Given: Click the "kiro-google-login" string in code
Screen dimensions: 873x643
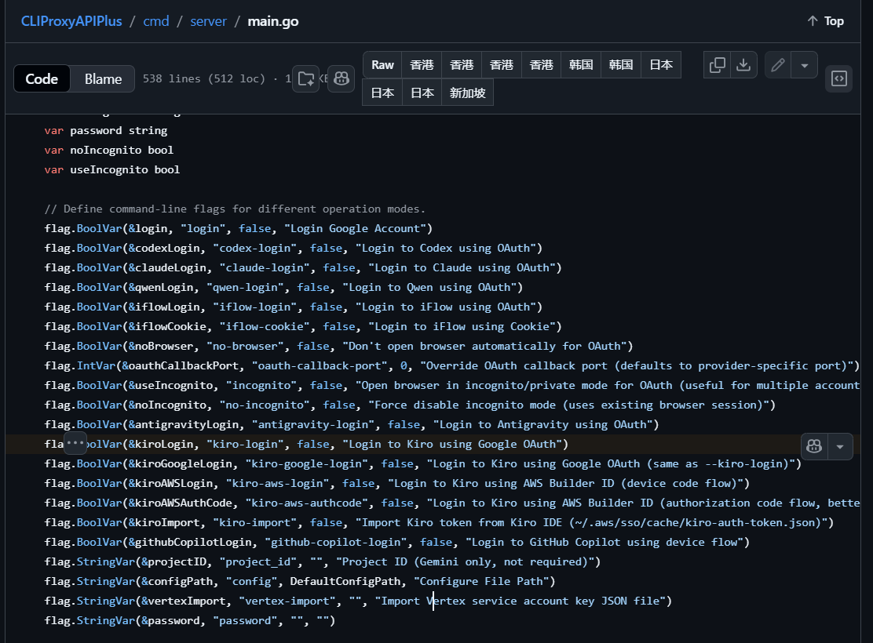Looking at the screenshot, I should (307, 463).
